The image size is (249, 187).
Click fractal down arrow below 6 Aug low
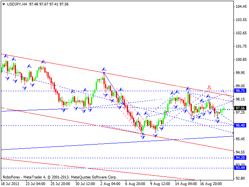point(143,137)
